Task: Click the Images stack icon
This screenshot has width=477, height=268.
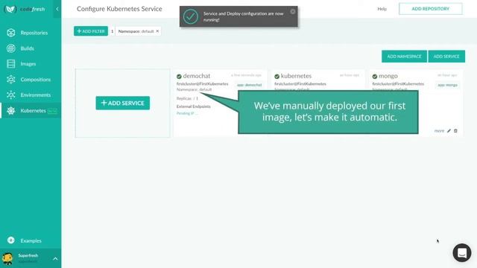Action: tap(11, 63)
